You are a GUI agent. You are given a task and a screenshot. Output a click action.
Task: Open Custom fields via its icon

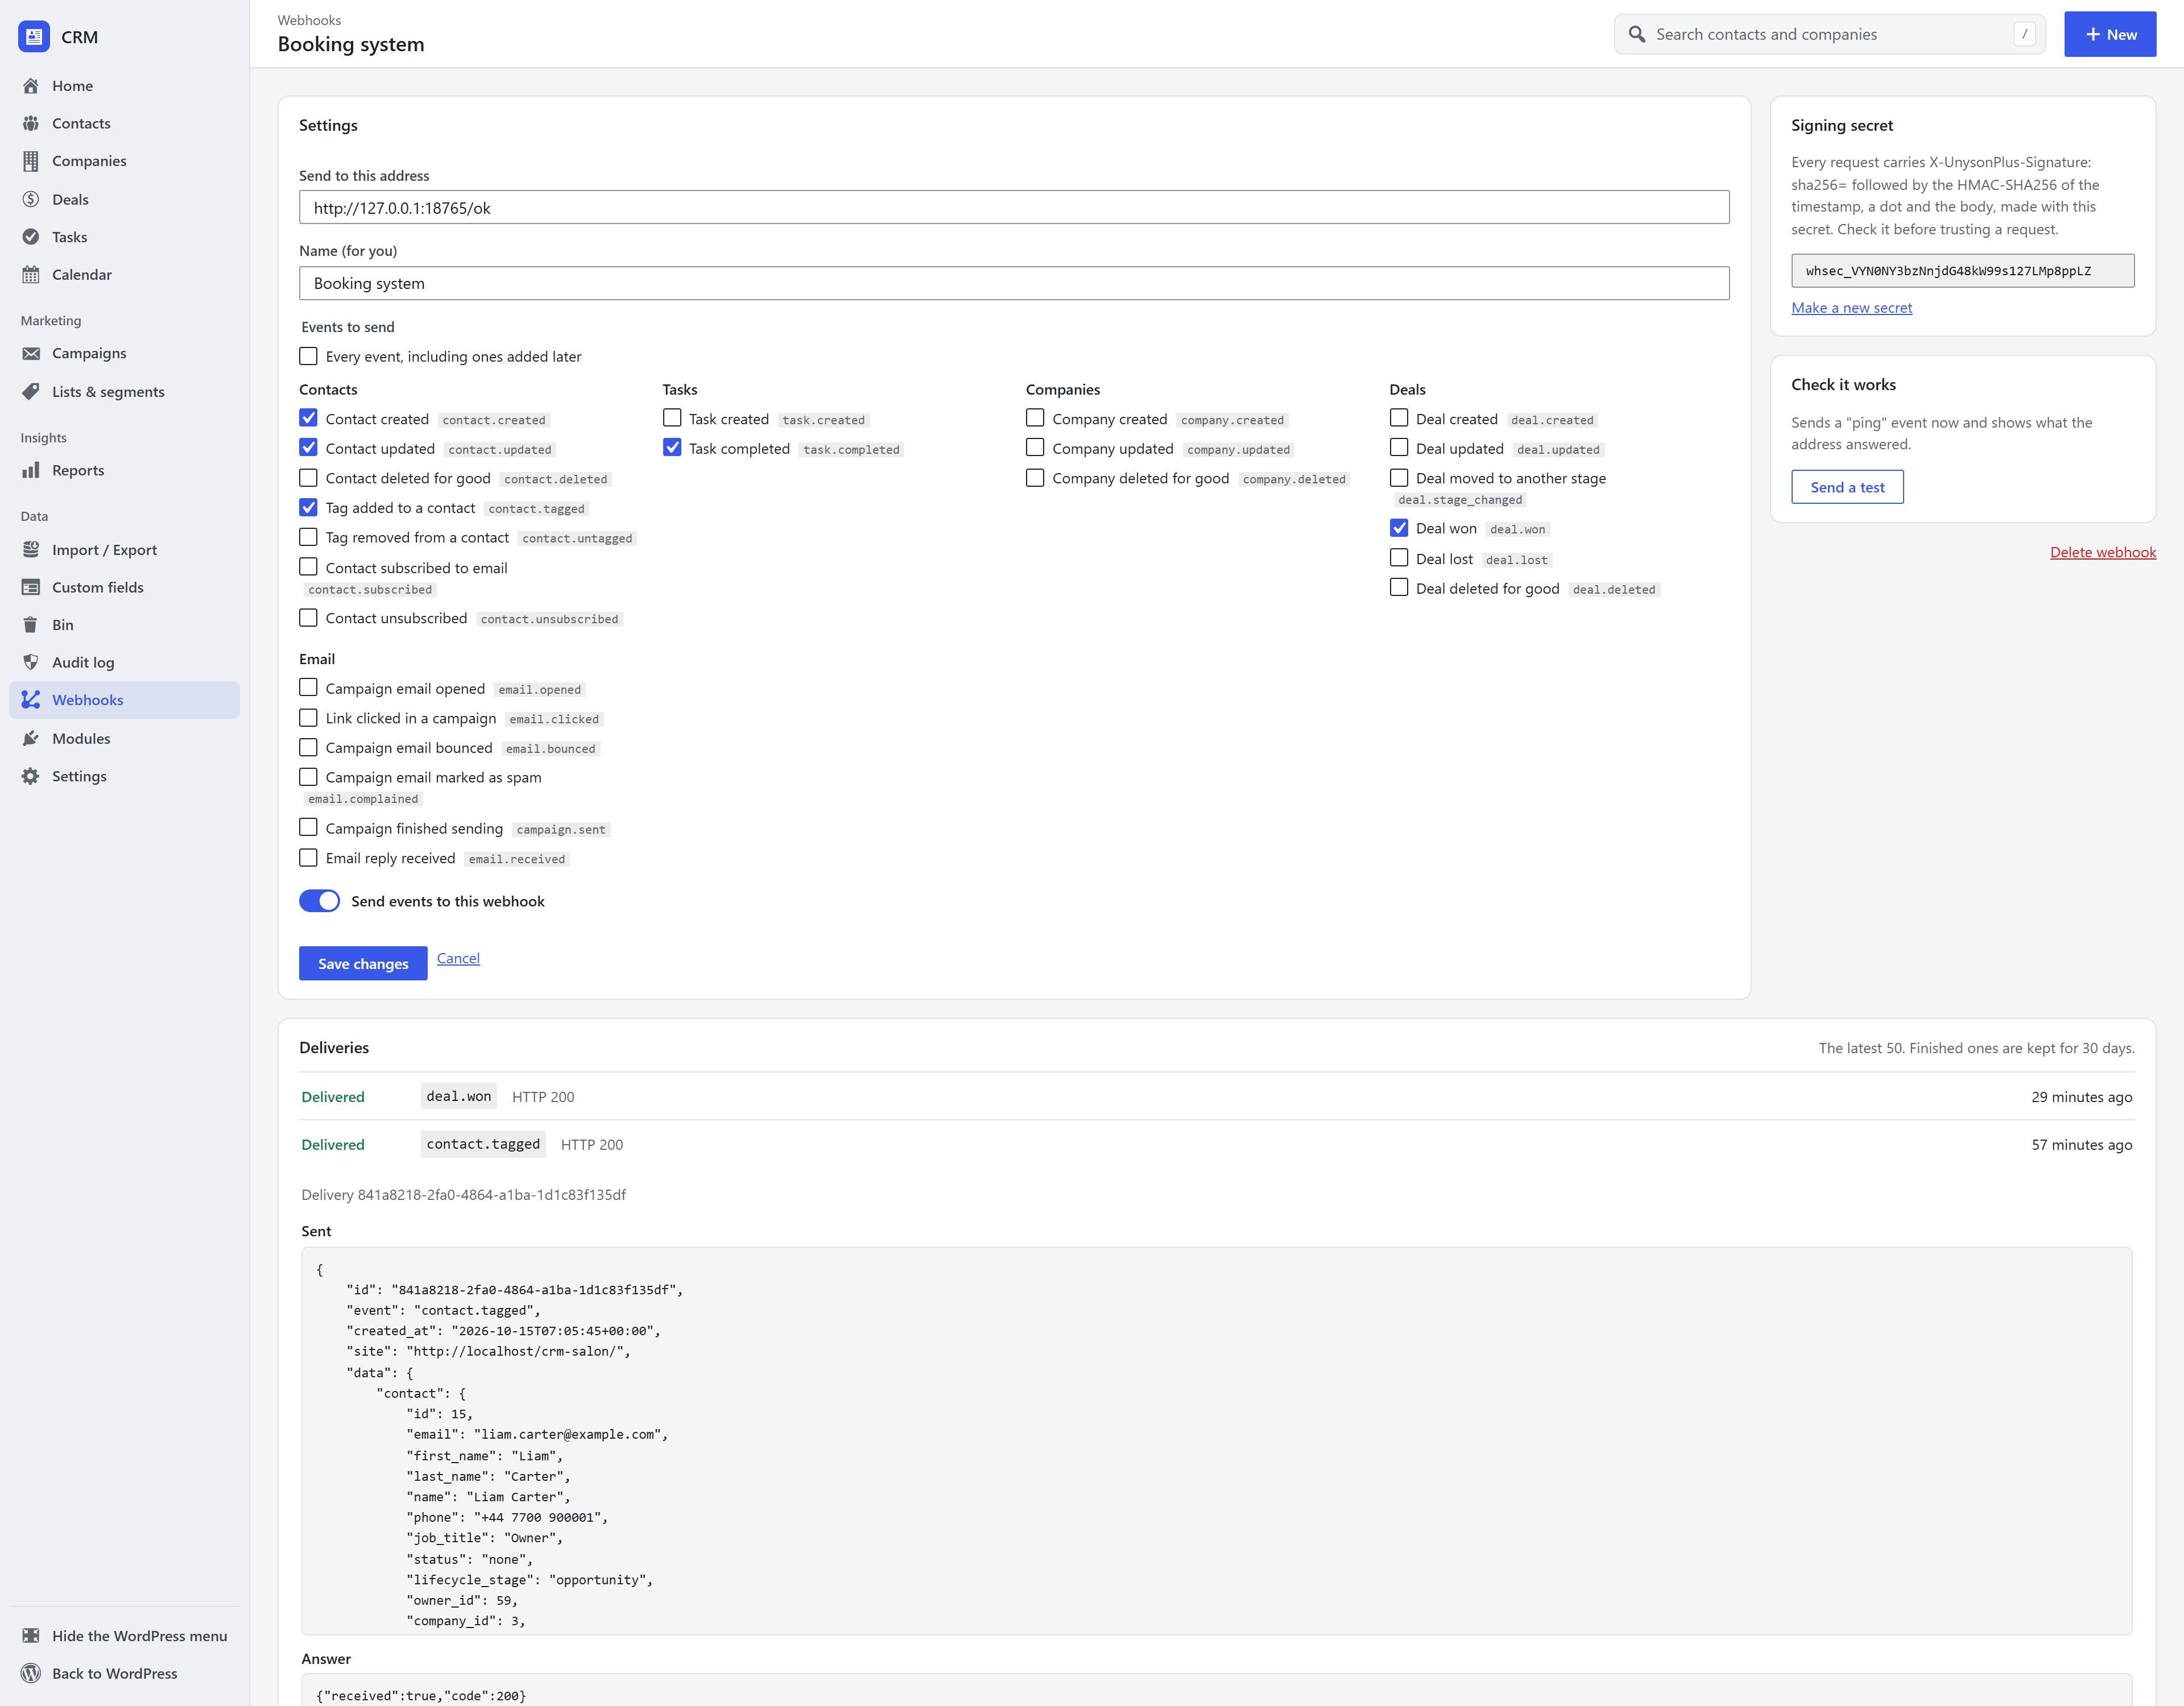click(31, 587)
